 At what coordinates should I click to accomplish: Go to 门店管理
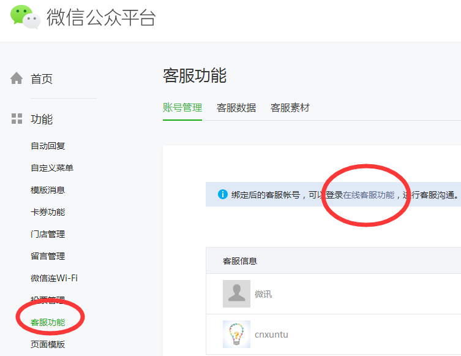pos(48,234)
